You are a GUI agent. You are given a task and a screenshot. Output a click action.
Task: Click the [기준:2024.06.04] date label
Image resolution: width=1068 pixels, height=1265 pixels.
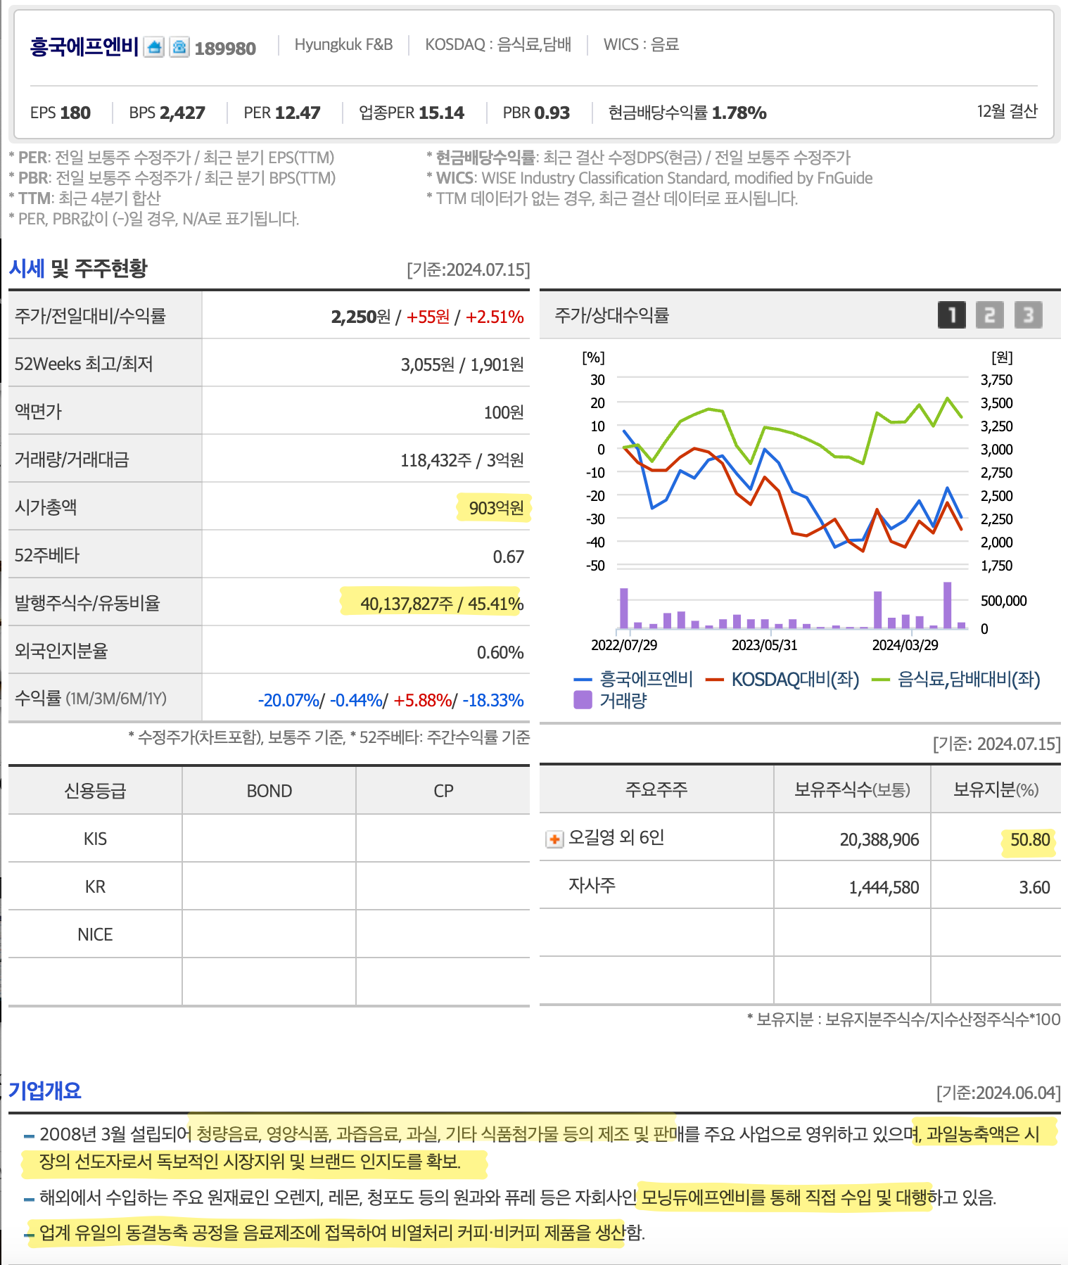pyautogui.click(x=998, y=1093)
